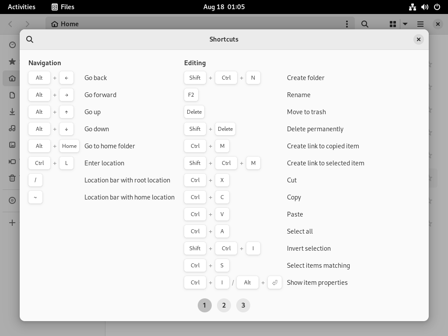Click the network icon in the top bar
This screenshot has height=336, width=448.
pyautogui.click(x=413, y=7)
